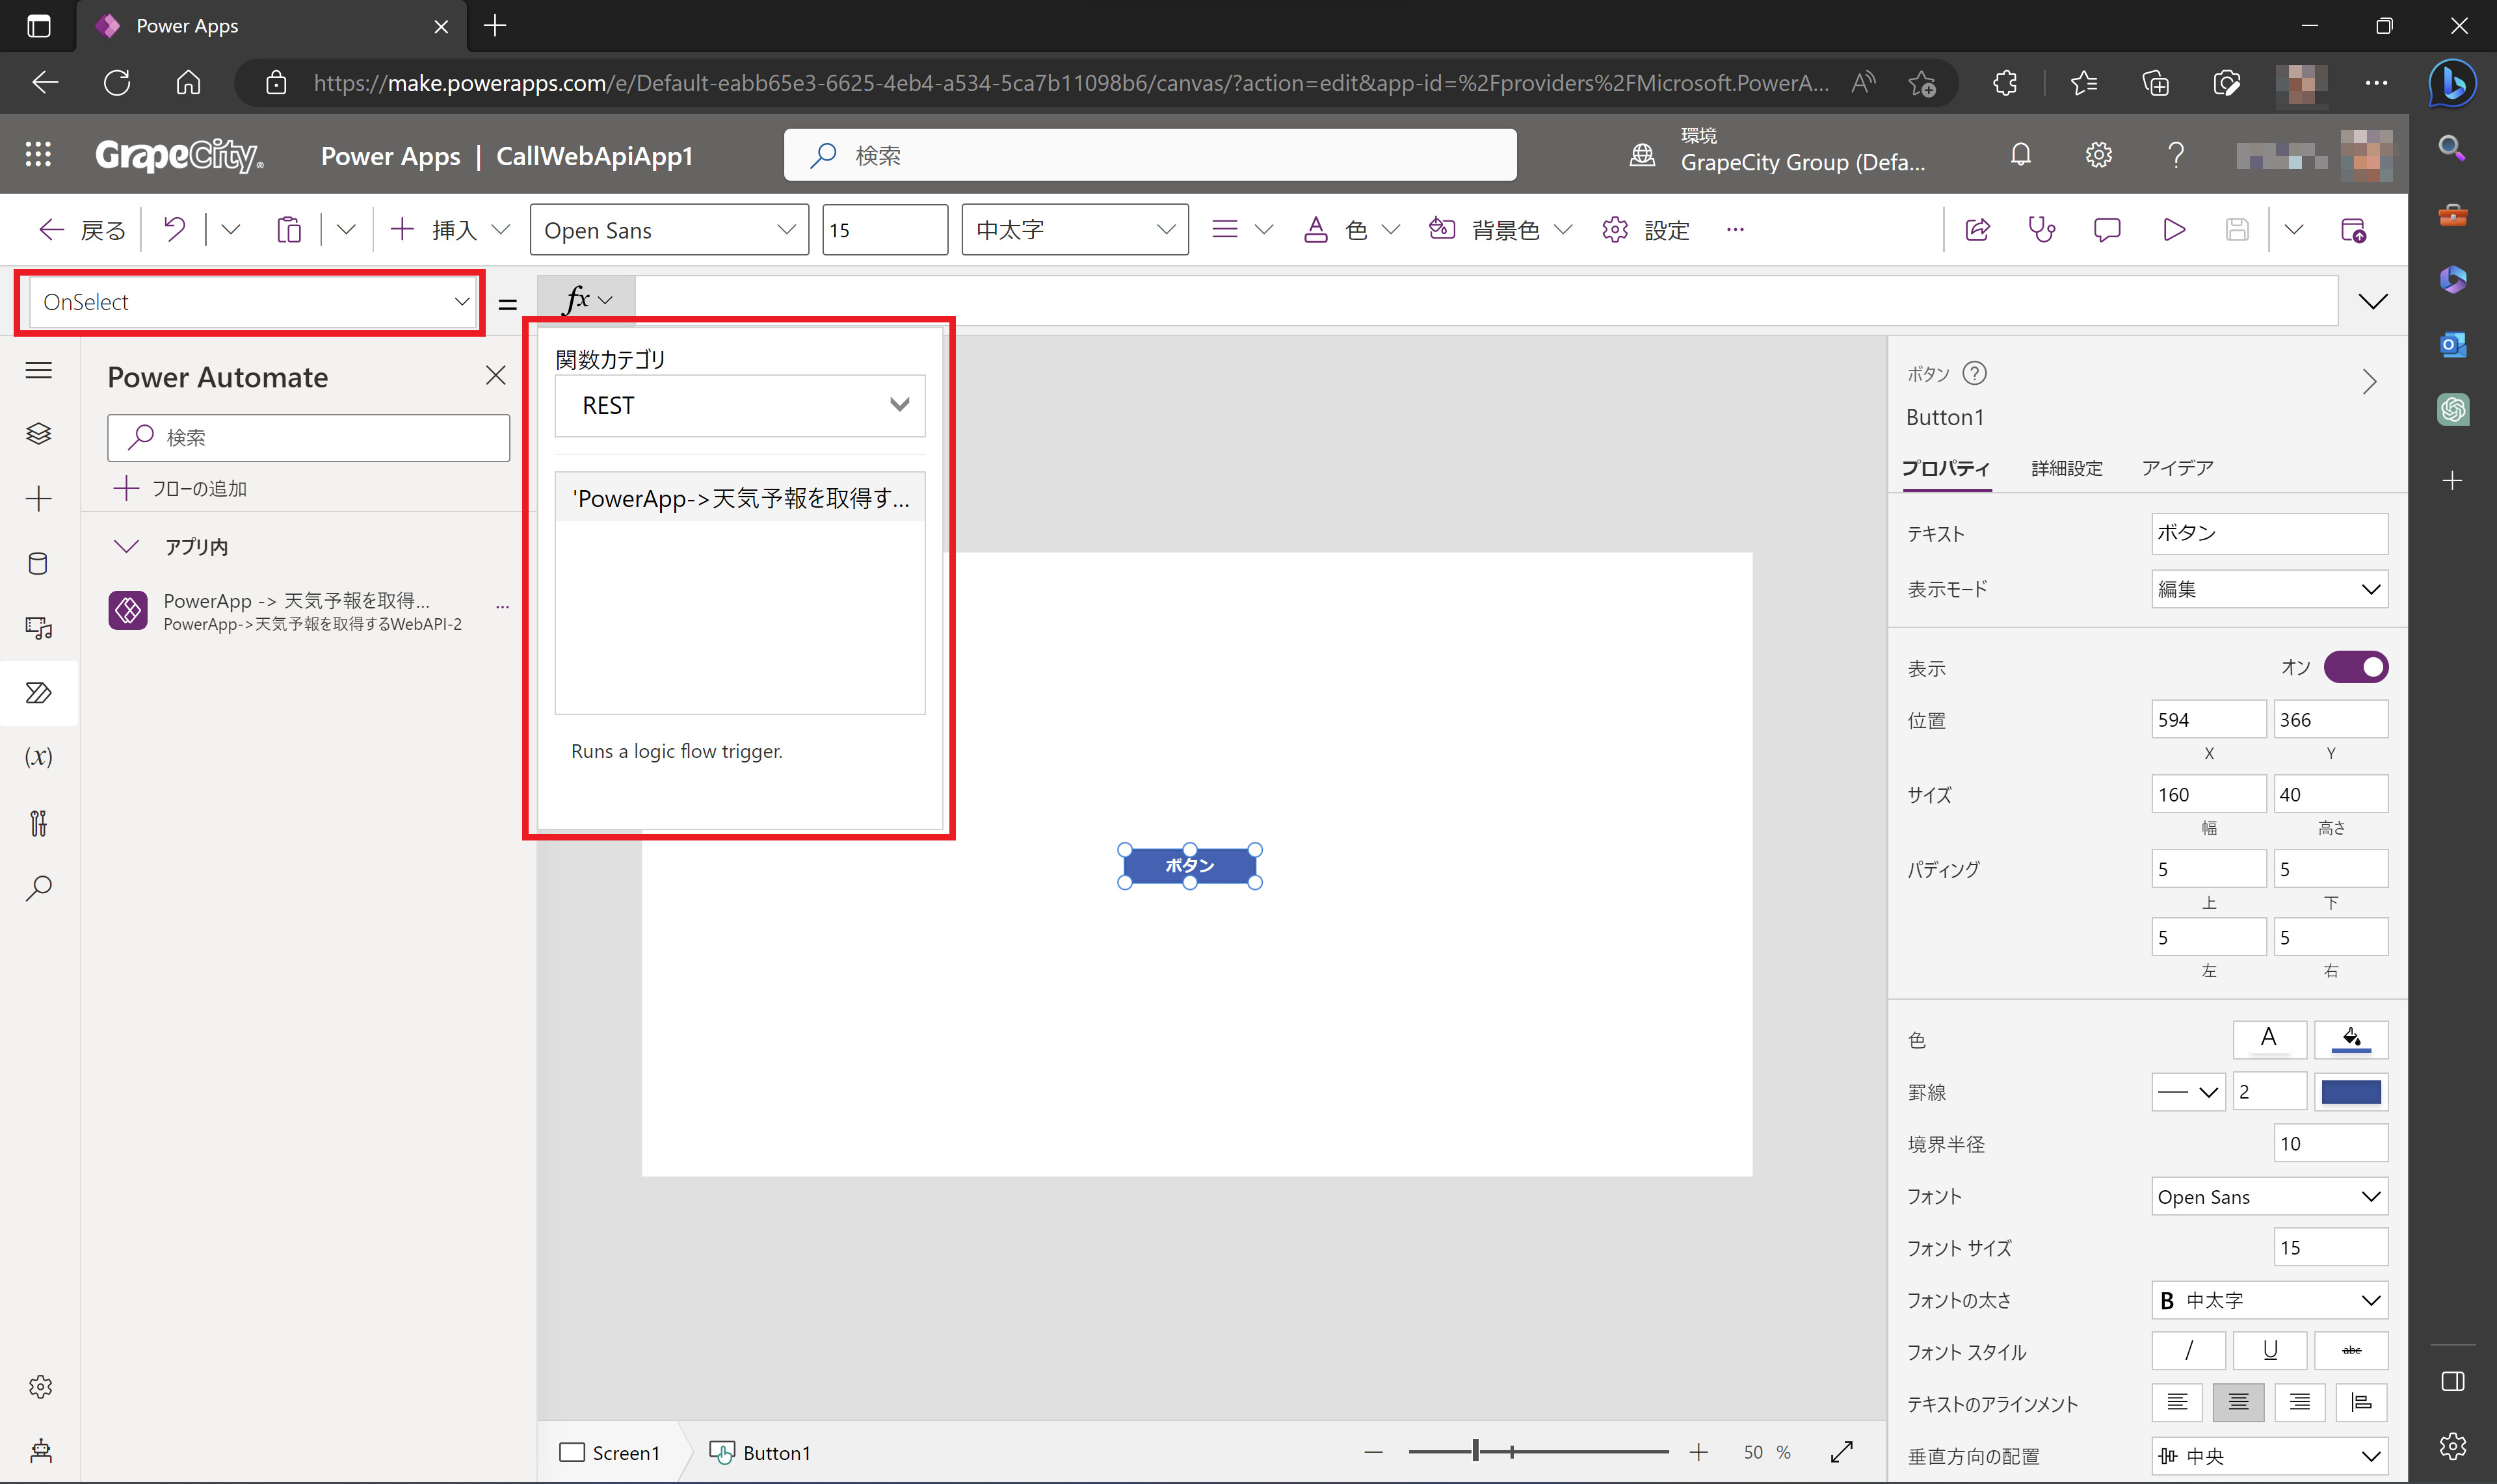The image size is (2497, 1484).
Task: Open the variables (x) icon
Action: click(x=38, y=757)
